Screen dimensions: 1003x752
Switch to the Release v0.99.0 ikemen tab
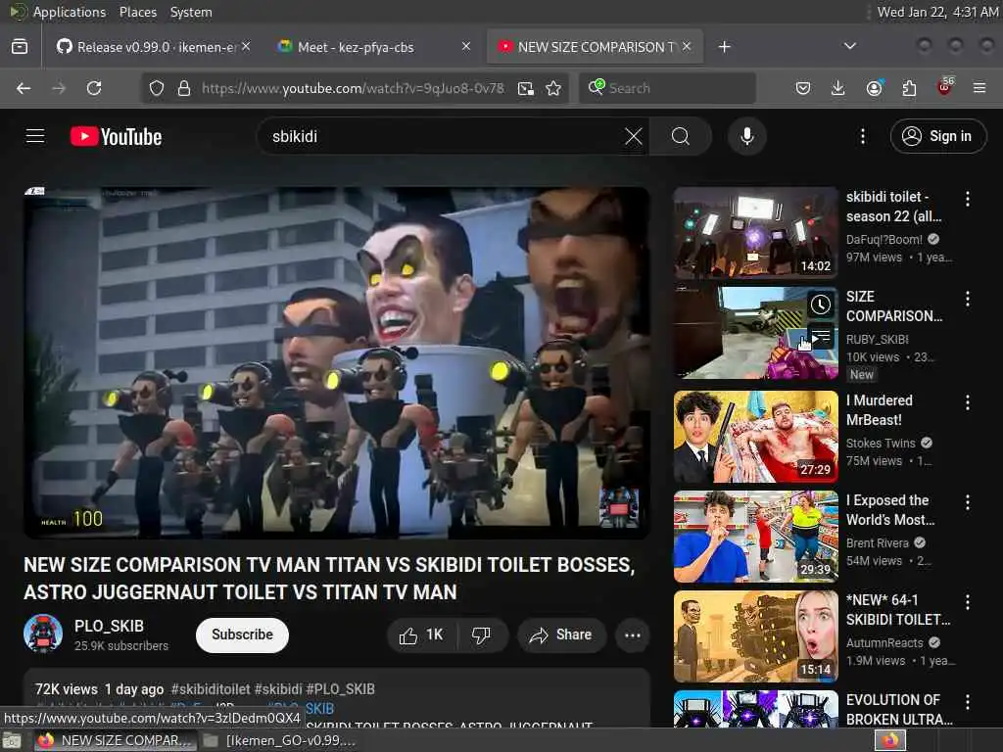point(152,47)
